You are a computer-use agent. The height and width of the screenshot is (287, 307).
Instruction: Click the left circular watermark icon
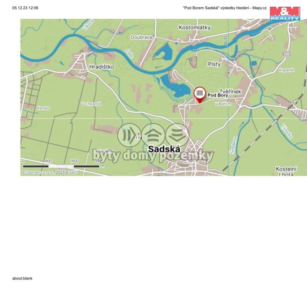(129, 135)
